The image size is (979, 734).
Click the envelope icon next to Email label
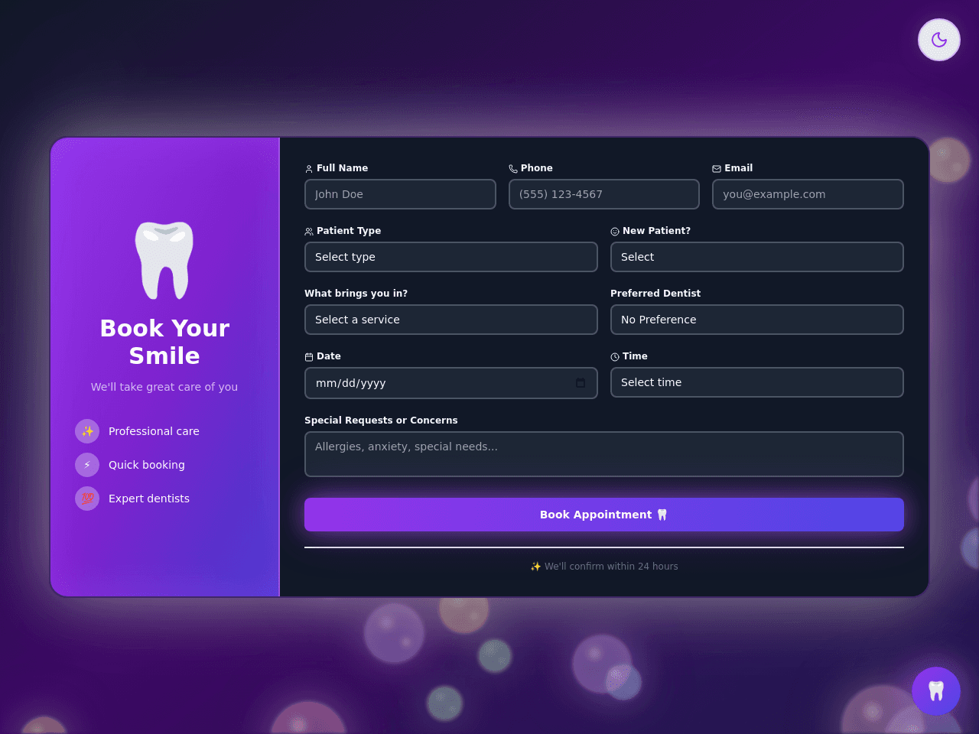coord(717,169)
